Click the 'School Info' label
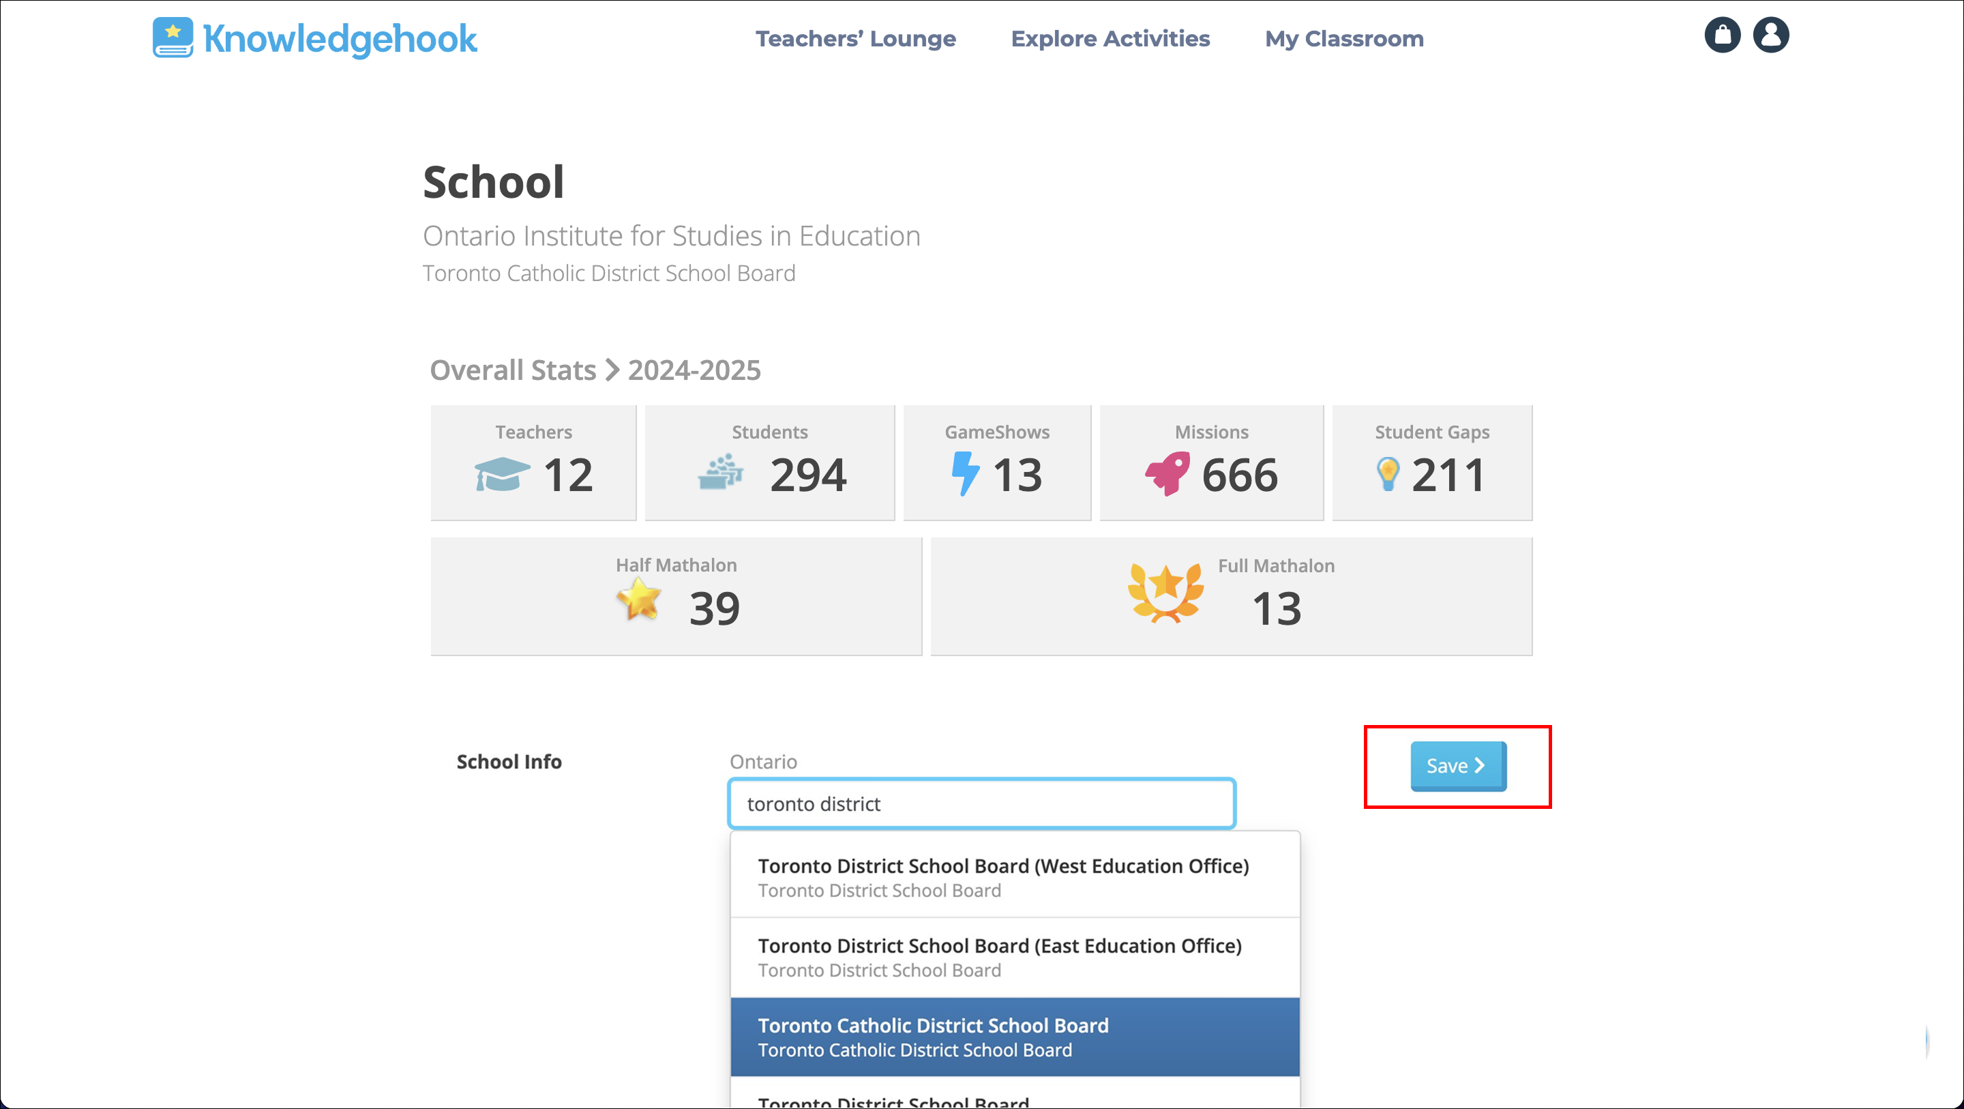Screen dimensions: 1964x1109 [509, 762]
